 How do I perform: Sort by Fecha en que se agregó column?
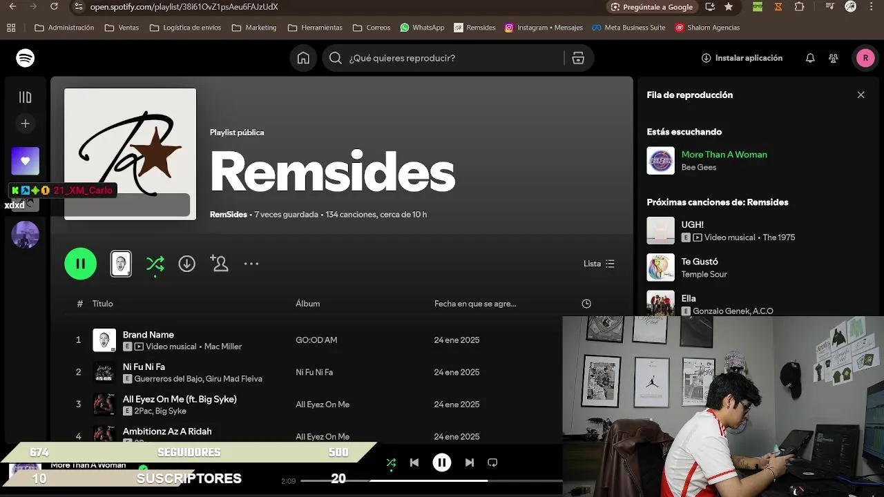tap(475, 304)
